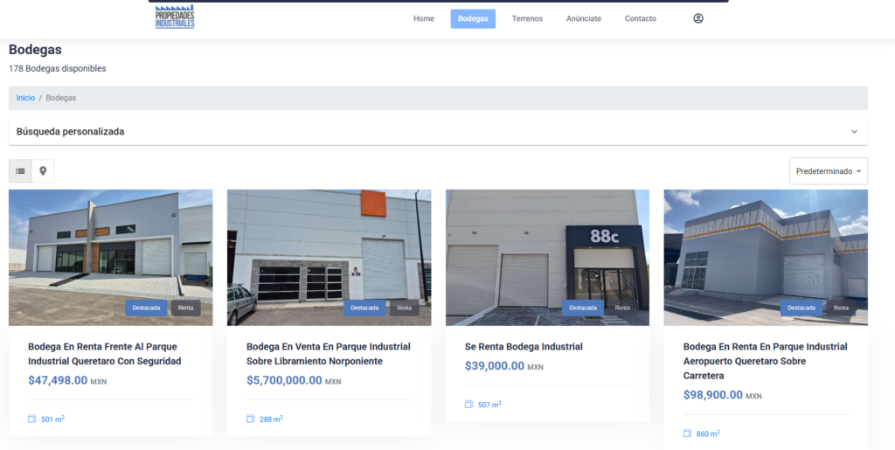Click Destacada badge on the 88c photo

tap(583, 308)
